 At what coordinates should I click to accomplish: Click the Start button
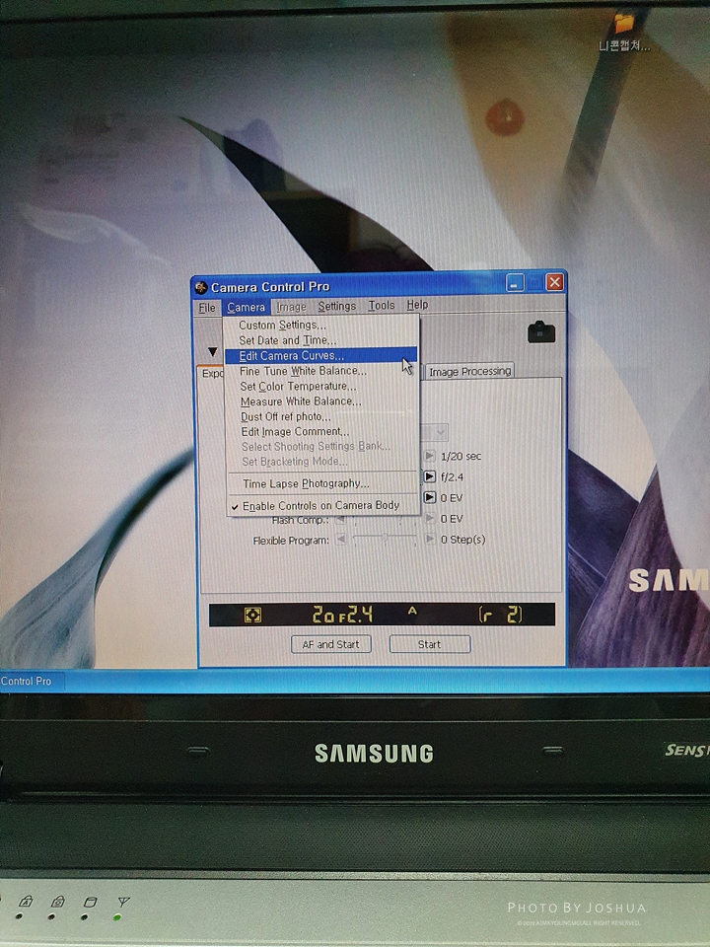point(430,644)
